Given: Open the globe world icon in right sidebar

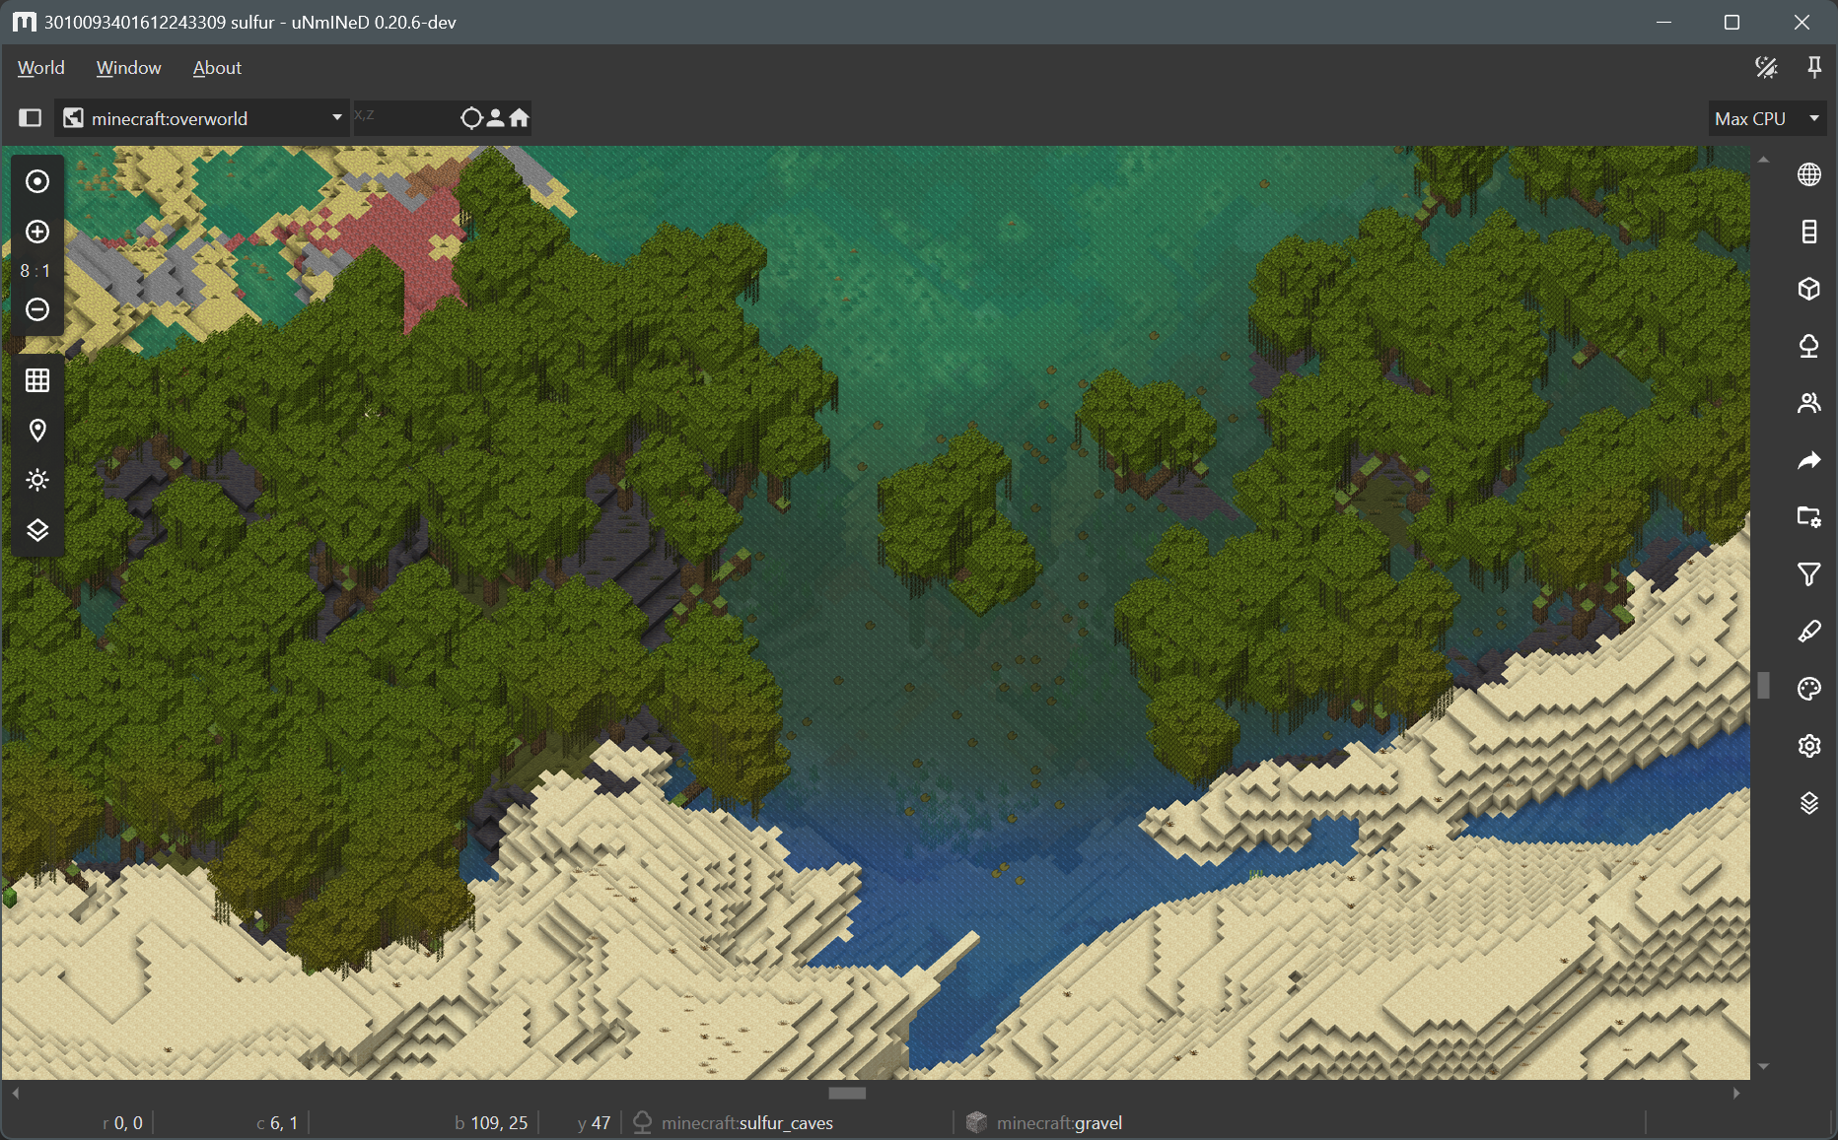Looking at the screenshot, I should (1808, 174).
